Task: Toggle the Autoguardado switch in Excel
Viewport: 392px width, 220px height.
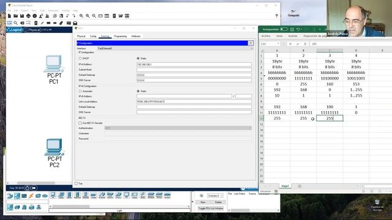Action: [284, 29]
